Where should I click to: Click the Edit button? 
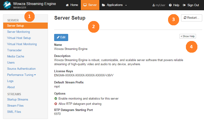click(61, 37)
